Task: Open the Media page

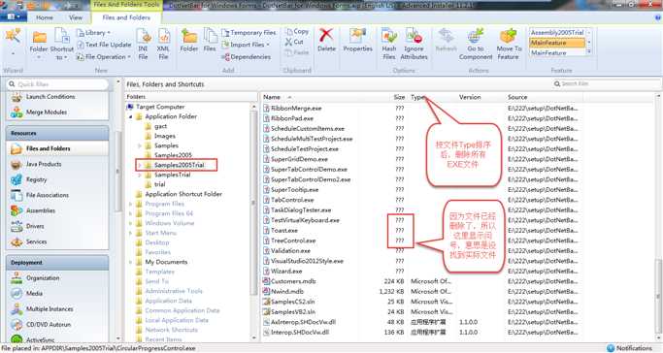Action: [x=34, y=294]
